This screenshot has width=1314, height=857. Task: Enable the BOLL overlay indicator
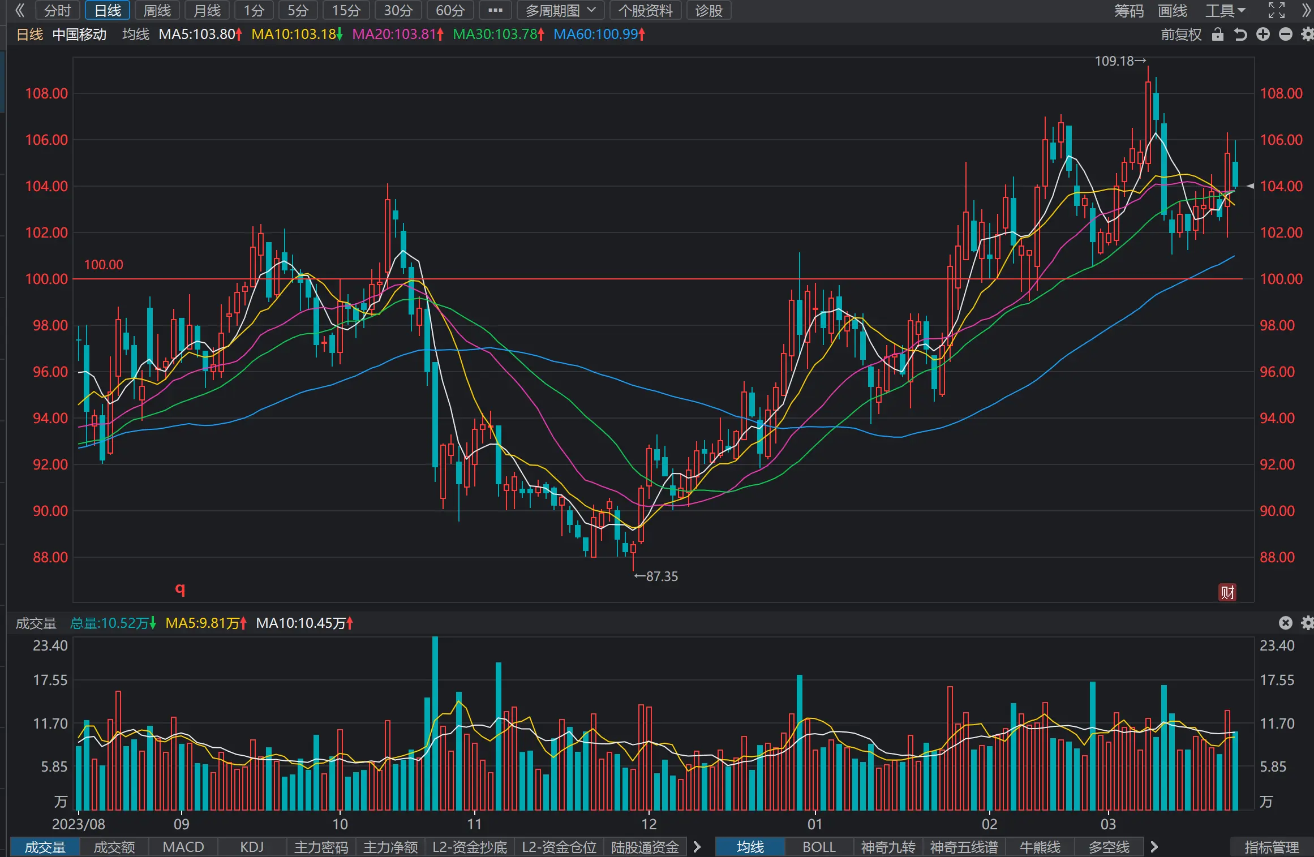[x=819, y=847]
